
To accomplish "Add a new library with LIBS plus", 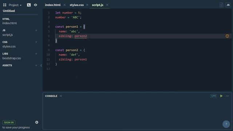I will click(36, 53).
